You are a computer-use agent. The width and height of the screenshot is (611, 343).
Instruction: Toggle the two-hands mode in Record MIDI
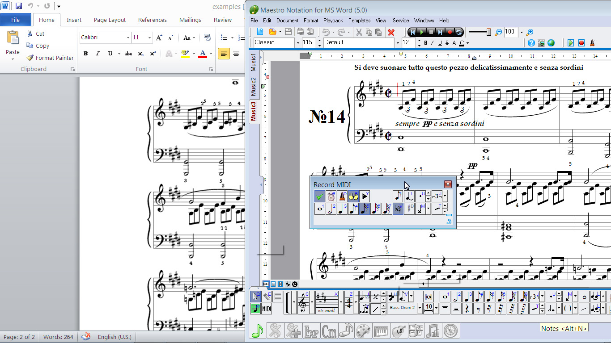coord(353,196)
